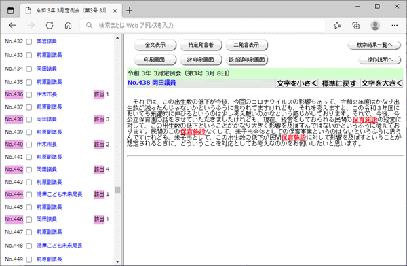Tick checkbox for No.449
407x266 pixels.
29,259
